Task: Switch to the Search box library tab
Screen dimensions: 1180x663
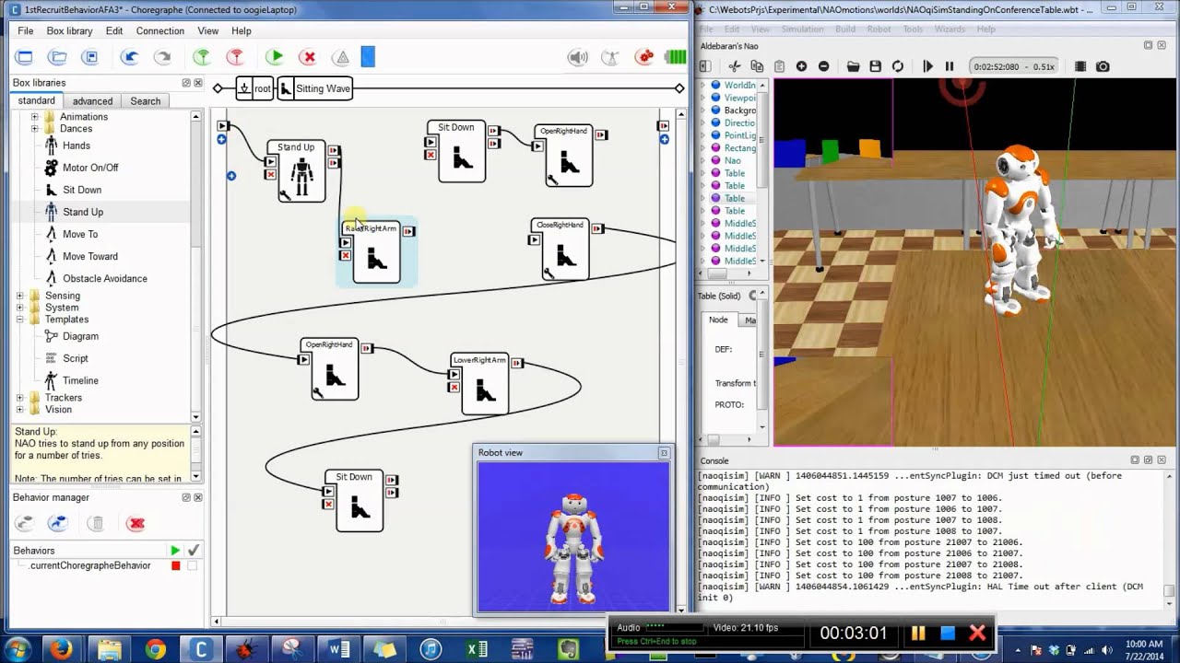Action: pyautogui.click(x=145, y=101)
